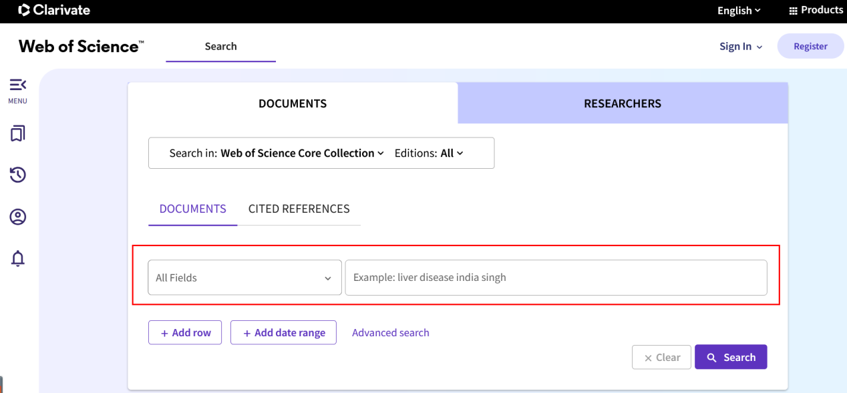
Task: Select the CITED REFERENCES tab
Action: click(x=299, y=209)
